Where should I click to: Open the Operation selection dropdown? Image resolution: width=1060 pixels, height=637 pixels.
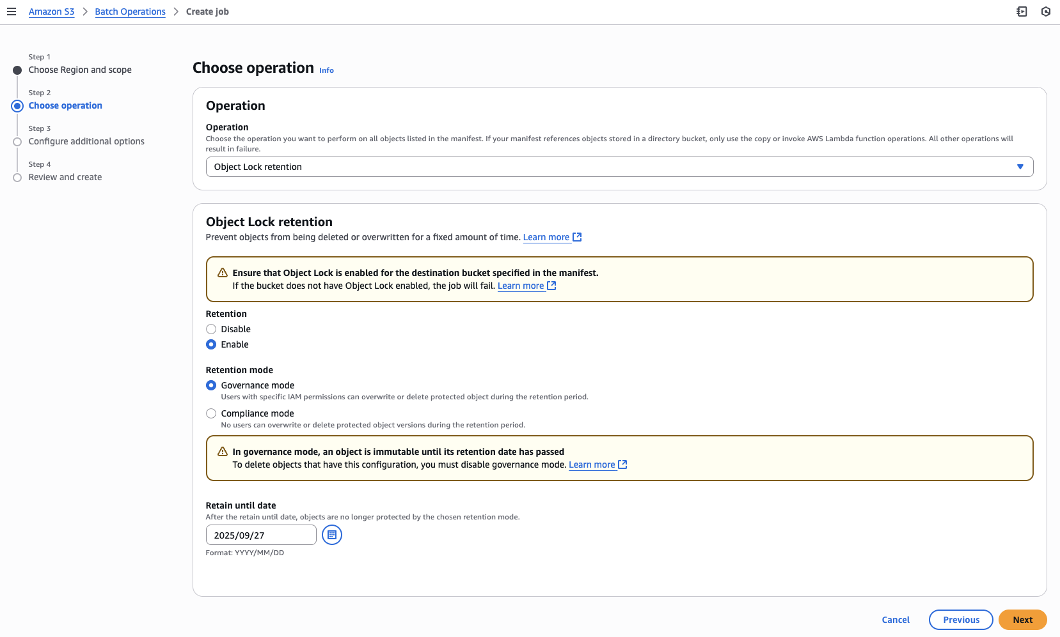[619, 166]
